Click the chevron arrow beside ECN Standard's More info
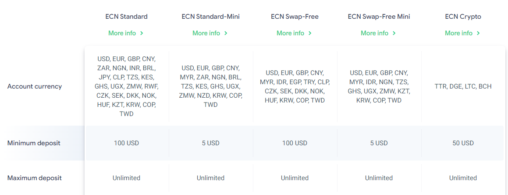Screen dimensions: 508x195 pos(142,33)
